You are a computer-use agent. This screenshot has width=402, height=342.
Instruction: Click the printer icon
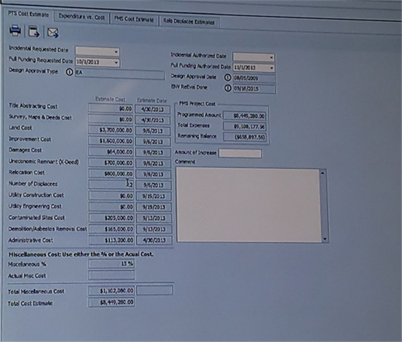[15, 30]
